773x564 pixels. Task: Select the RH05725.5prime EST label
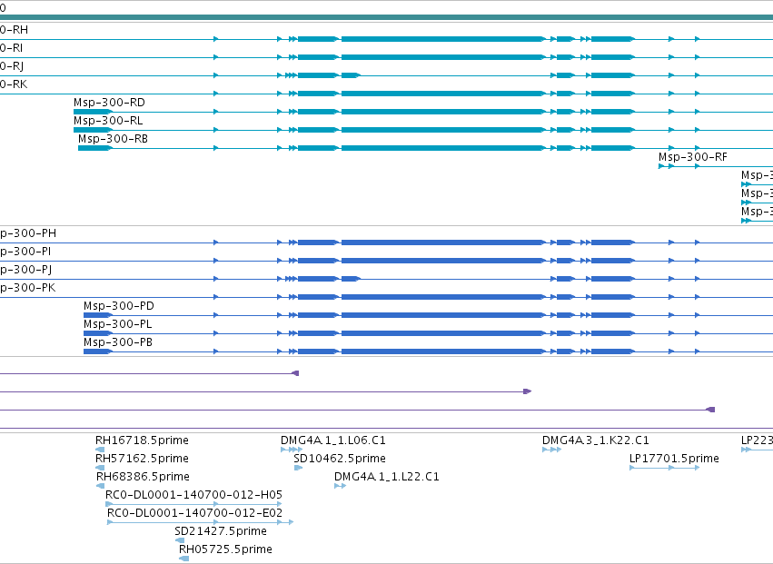pyautogui.click(x=225, y=549)
